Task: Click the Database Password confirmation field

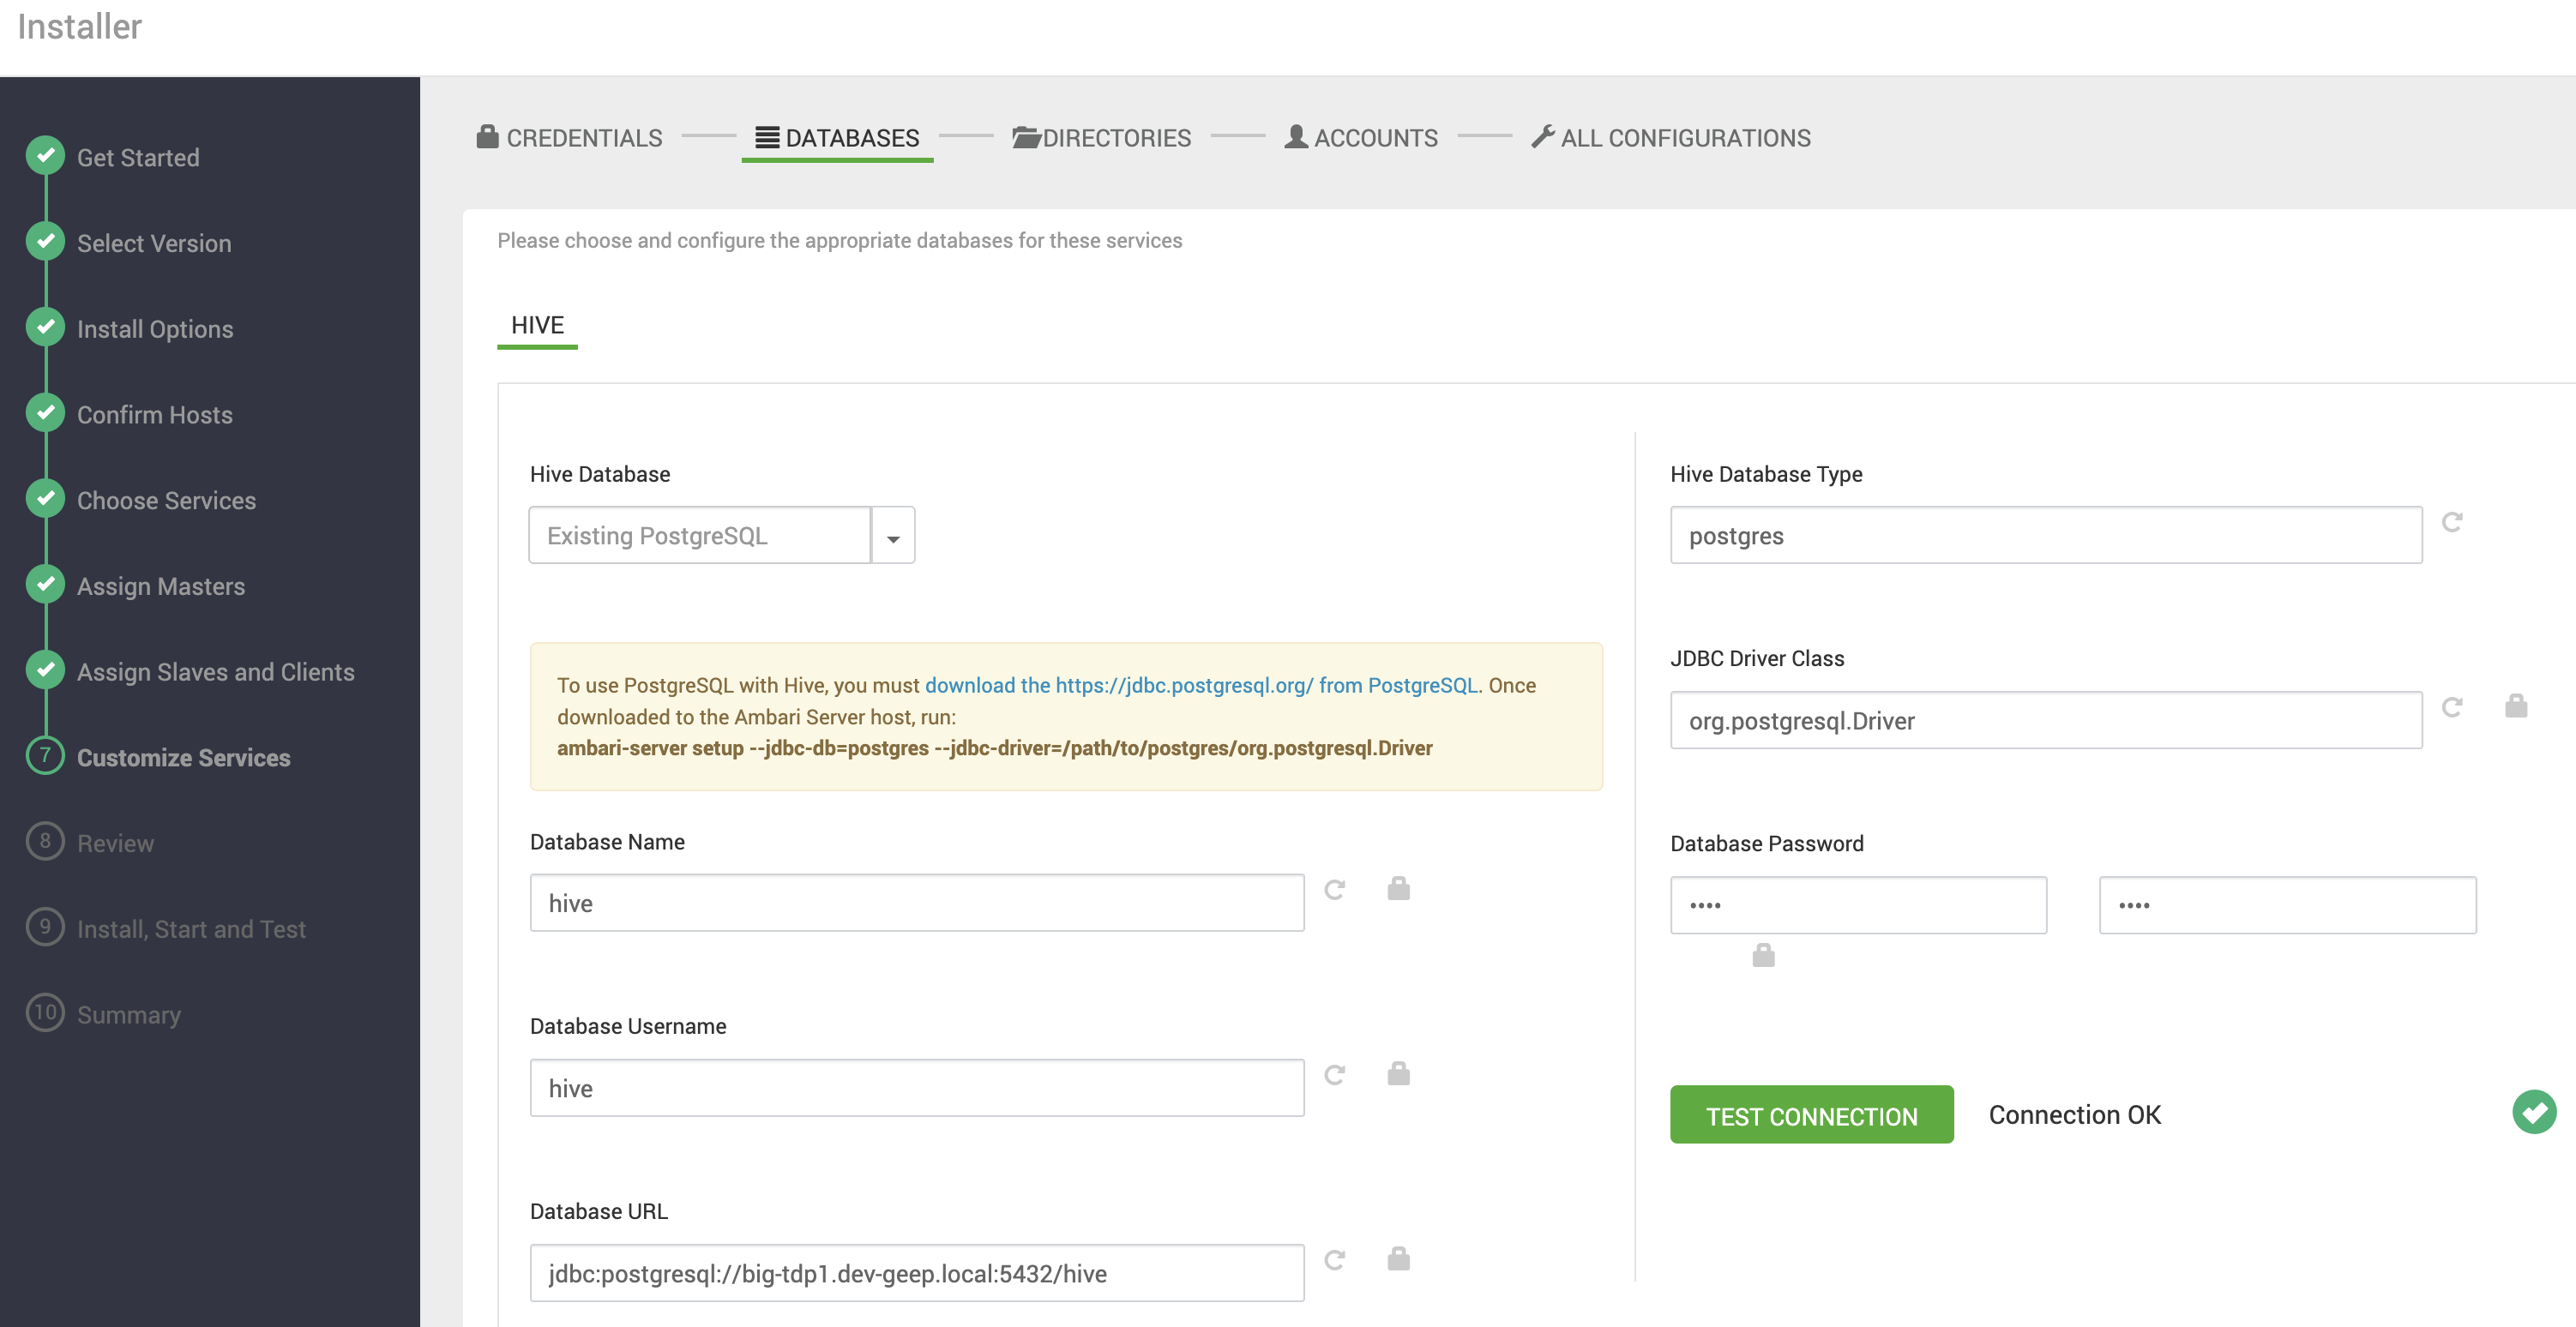Action: (x=2288, y=904)
